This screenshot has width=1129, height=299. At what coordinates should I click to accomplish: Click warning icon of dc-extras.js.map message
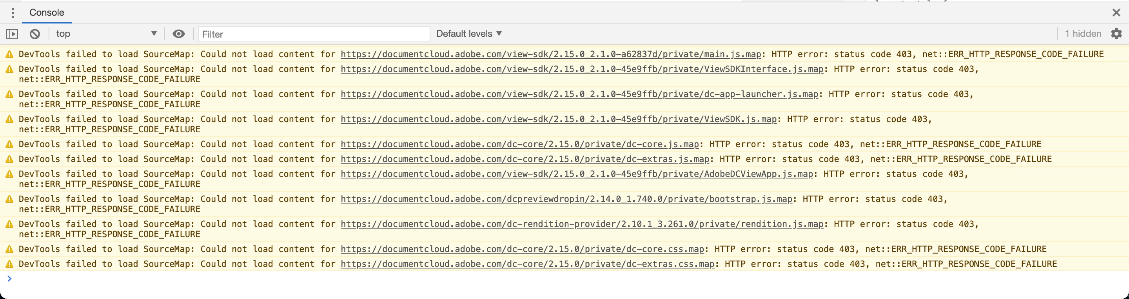(9, 159)
